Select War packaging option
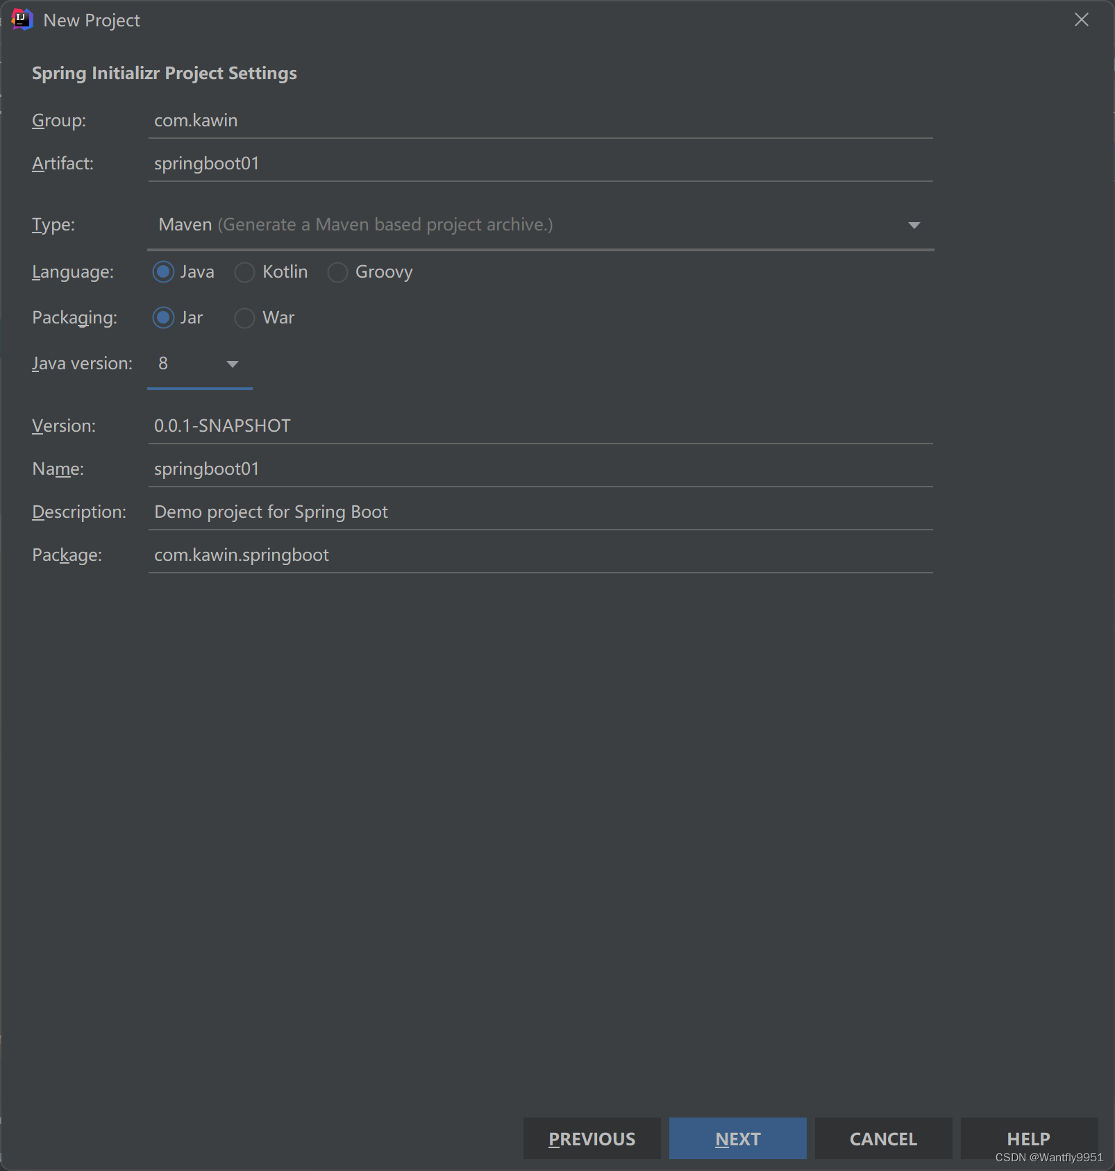The width and height of the screenshot is (1115, 1171). click(x=244, y=318)
